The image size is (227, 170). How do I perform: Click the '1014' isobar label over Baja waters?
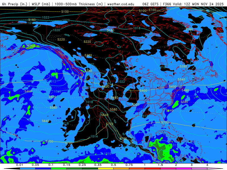click(94, 136)
